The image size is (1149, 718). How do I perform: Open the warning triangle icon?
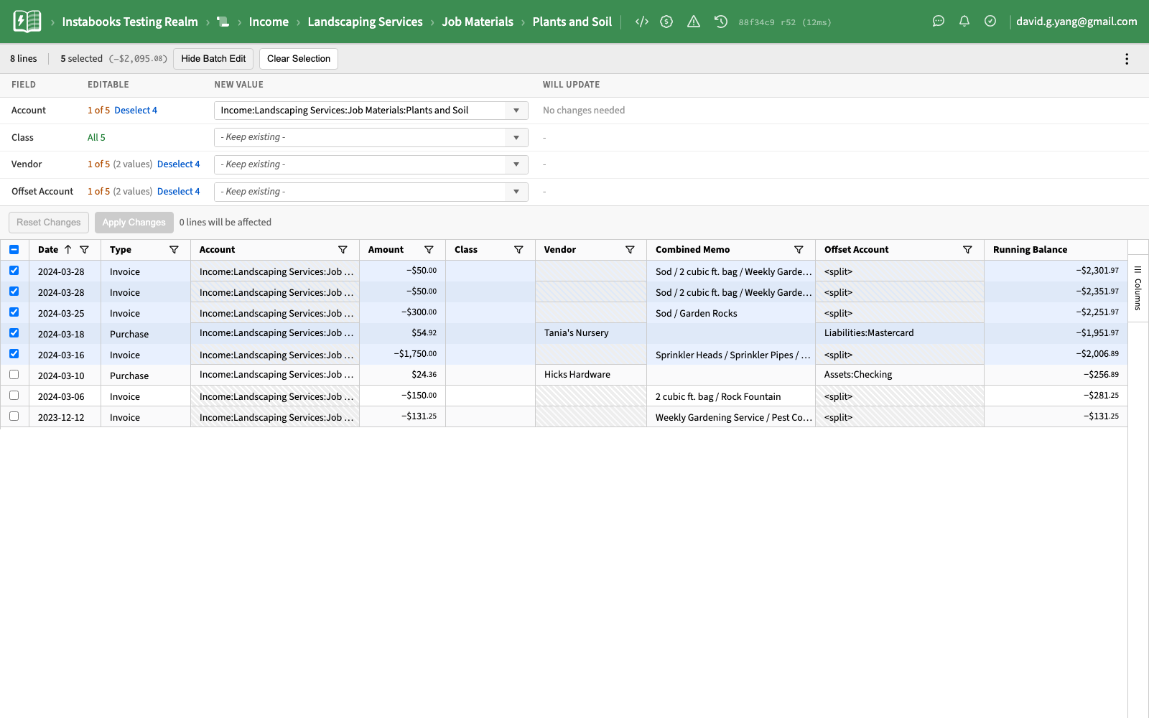coord(694,22)
